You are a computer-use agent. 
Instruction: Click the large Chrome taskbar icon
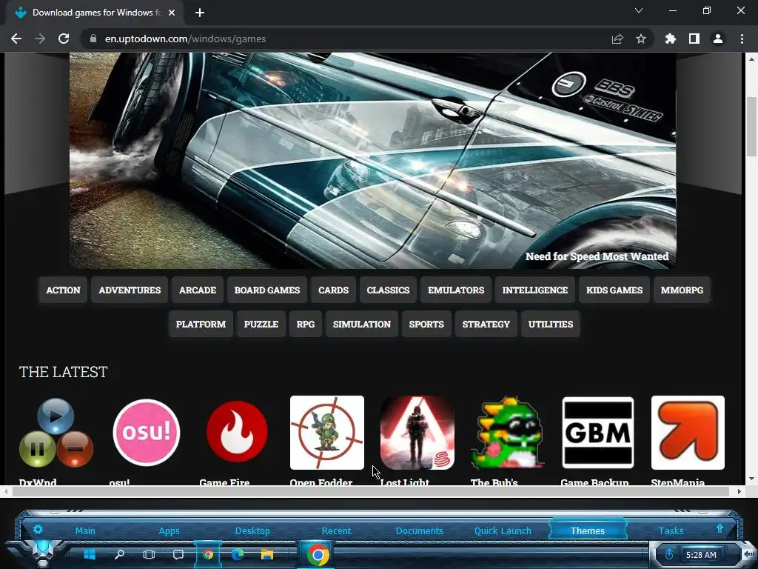(318, 555)
